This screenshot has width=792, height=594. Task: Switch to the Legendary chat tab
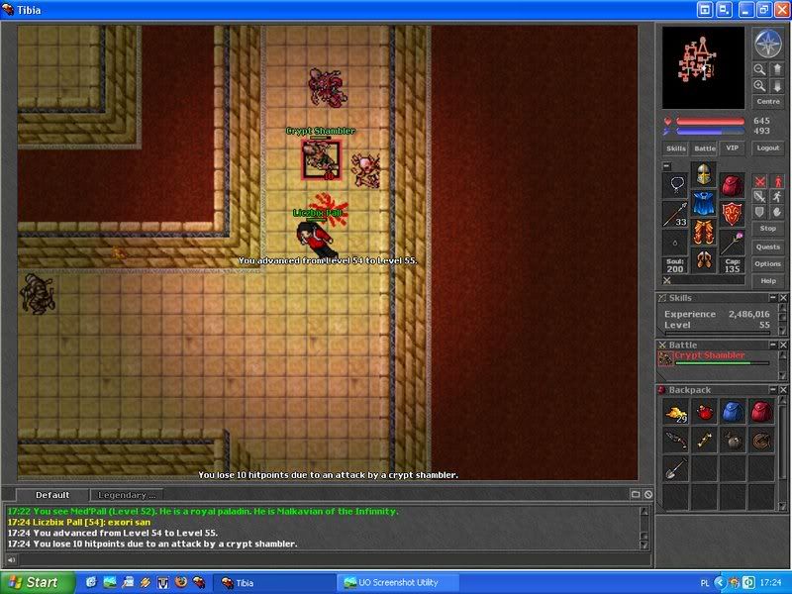pos(127,495)
